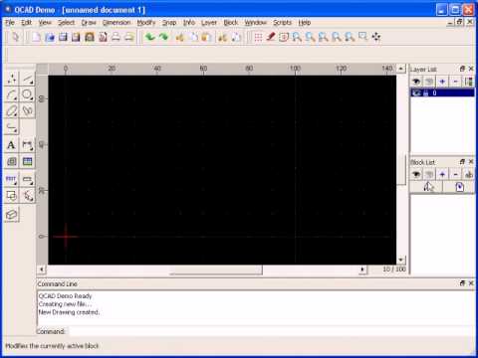Screen dimensions: 478x358
Task: Open the Lines drawing tool menu
Action: 28,79
